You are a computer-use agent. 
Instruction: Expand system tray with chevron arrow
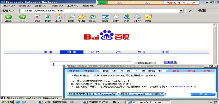click(211, 102)
